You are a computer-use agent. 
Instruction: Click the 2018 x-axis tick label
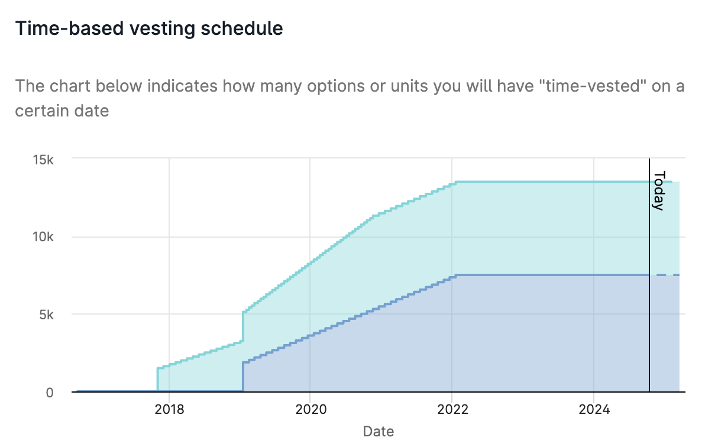(169, 408)
